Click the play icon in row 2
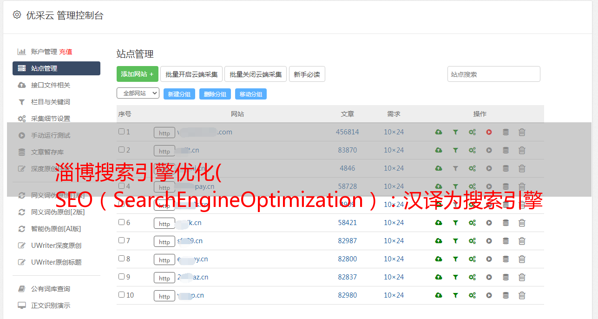This screenshot has height=319, width=598. tap(489, 150)
